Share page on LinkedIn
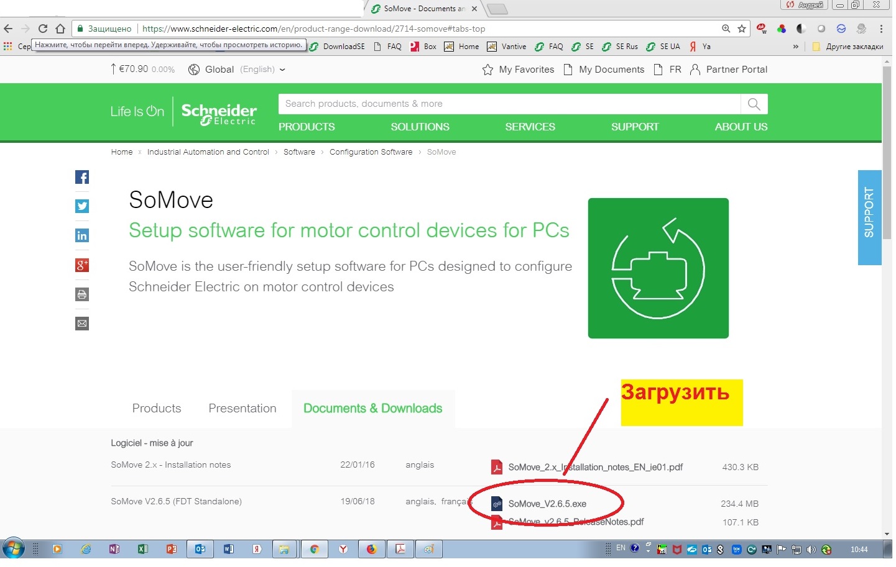The width and height of the screenshot is (896, 567). (82, 235)
